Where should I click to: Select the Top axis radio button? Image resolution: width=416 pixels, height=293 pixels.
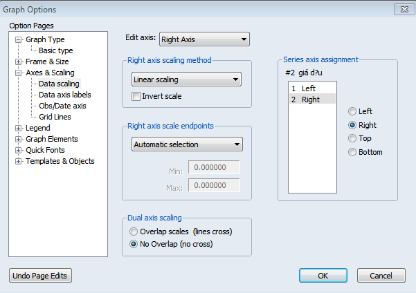tap(353, 139)
